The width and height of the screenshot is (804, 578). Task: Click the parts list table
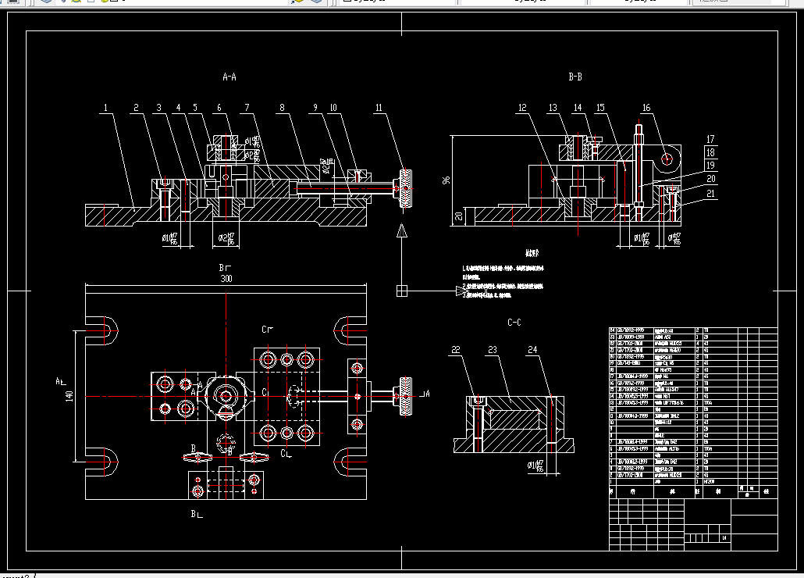click(693, 412)
